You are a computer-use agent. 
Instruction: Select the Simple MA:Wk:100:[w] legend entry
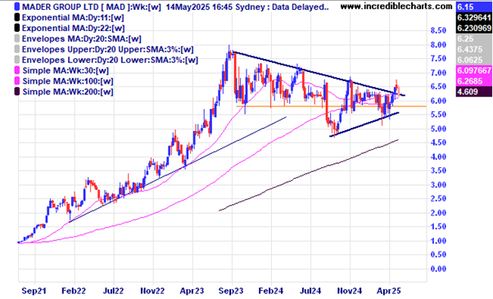click(68, 81)
